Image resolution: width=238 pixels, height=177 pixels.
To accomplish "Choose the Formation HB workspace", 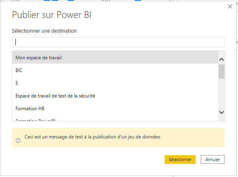I will tap(115, 109).
